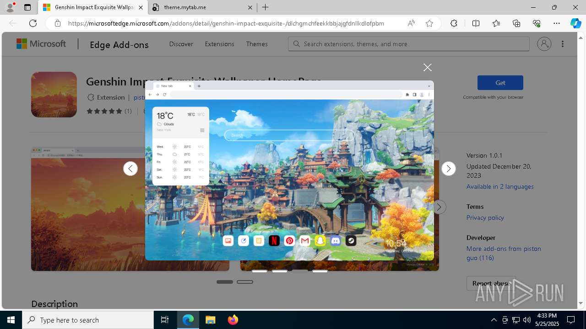
Task: Open the Privacy policy link
Action: (x=485, y=218)
